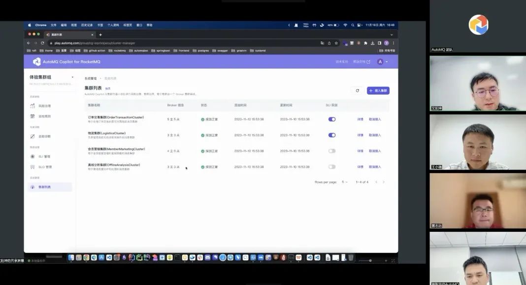Click '4主0从' broker info cell
Image resolution: width=526 pixels, height=285 pixels.
173,151
